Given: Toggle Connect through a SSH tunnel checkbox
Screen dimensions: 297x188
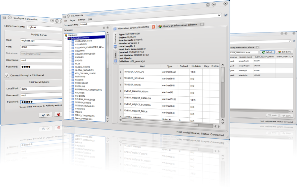Looking at the screenshot, I should coord(7,75).
